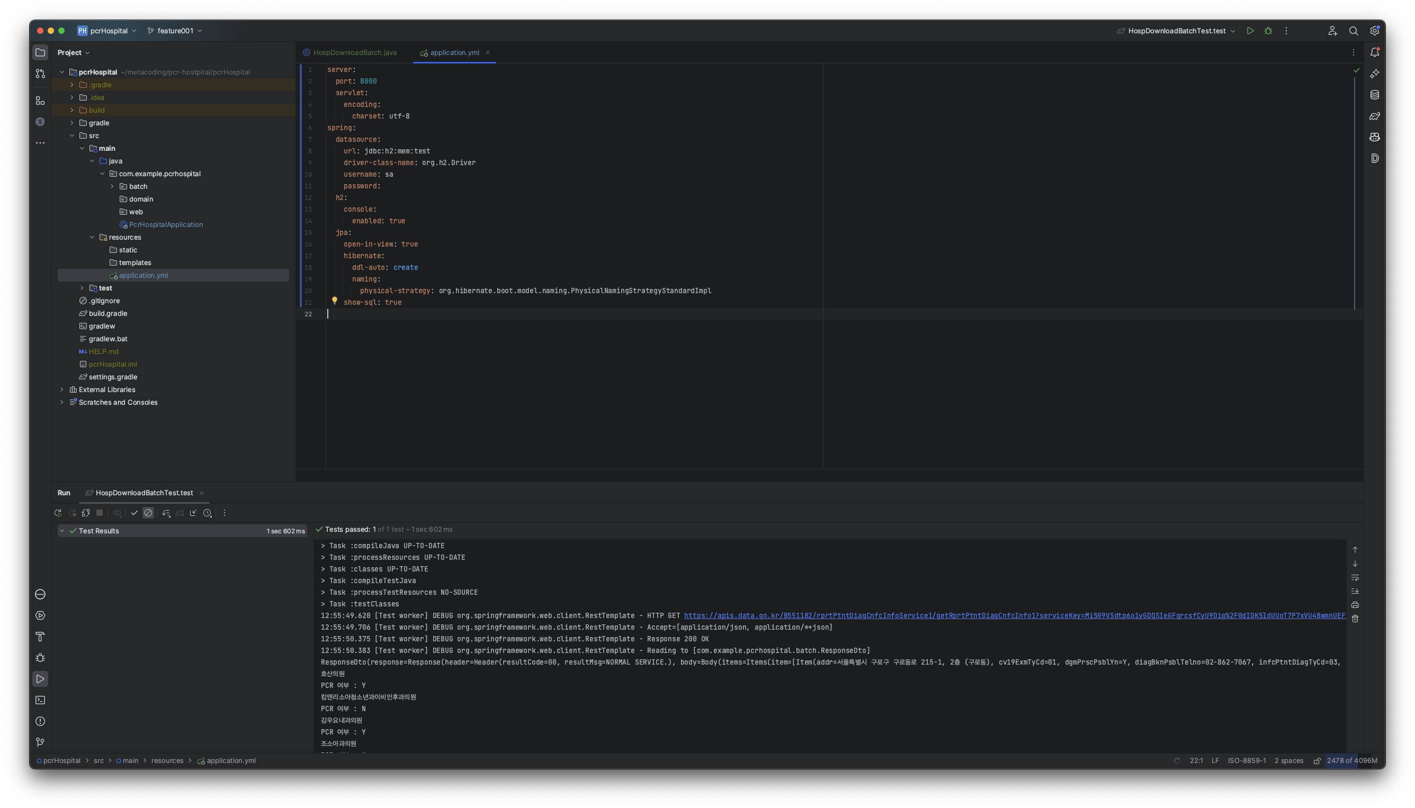
Task: Click the memory indicator 2478 of 4096M
Action: pyautogui.click(x=1351, y=761)
